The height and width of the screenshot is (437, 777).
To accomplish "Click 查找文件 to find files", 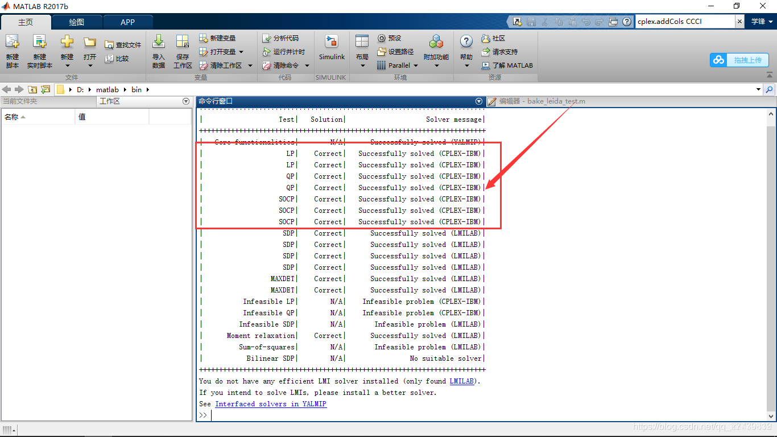I will [x=123, y=45].
